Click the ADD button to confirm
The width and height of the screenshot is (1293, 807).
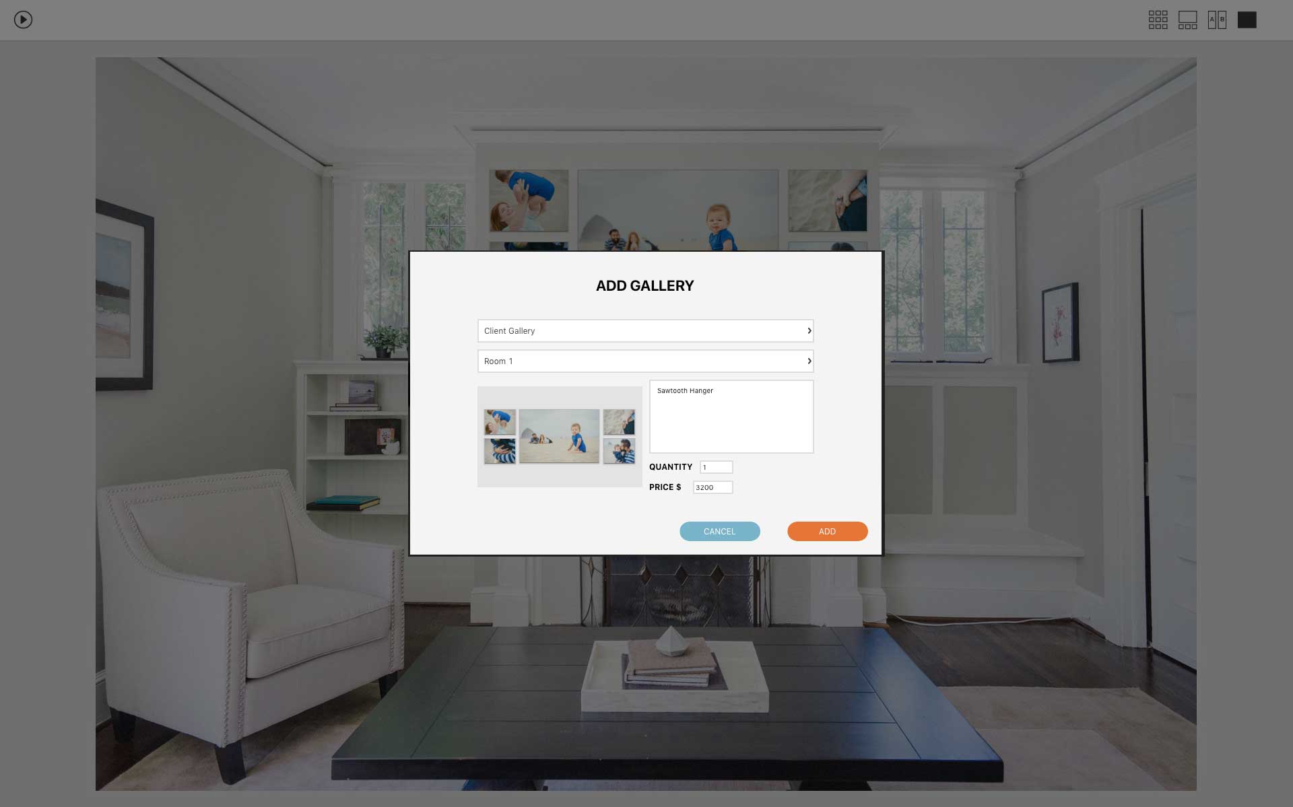pyautogui.click(x=827, y=531)
